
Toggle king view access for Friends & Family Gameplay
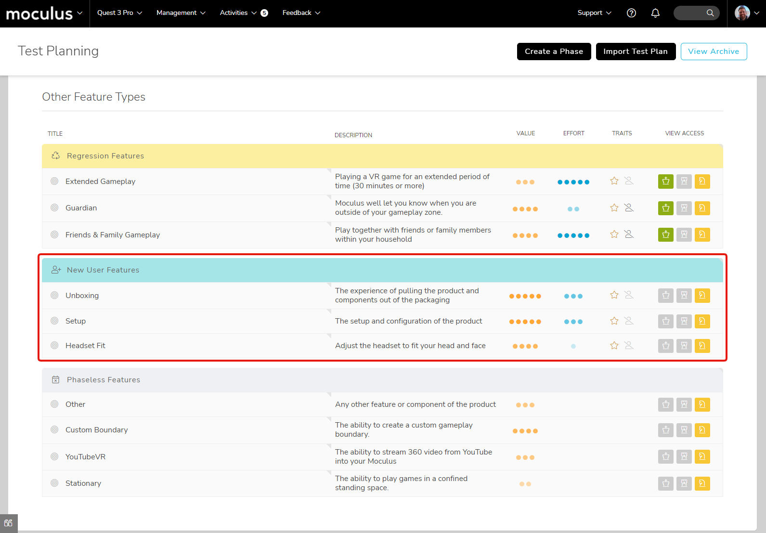coord(665,235)
